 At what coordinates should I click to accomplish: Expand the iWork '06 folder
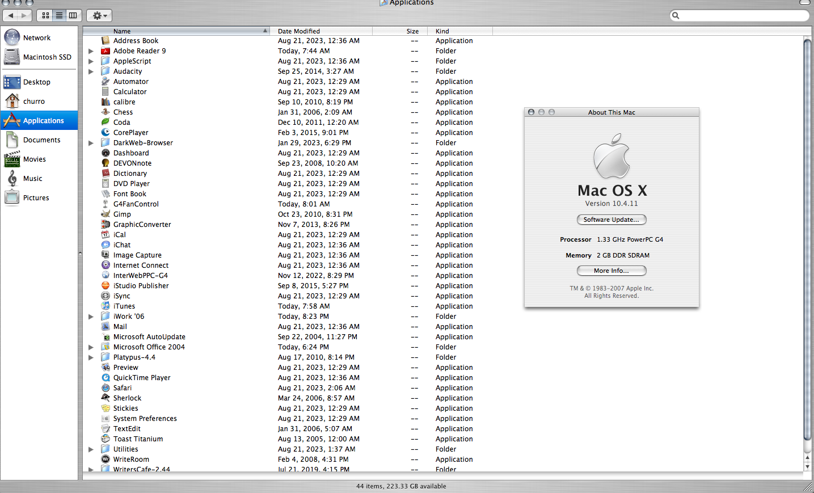pyautogui.click(x=91, y=317)
